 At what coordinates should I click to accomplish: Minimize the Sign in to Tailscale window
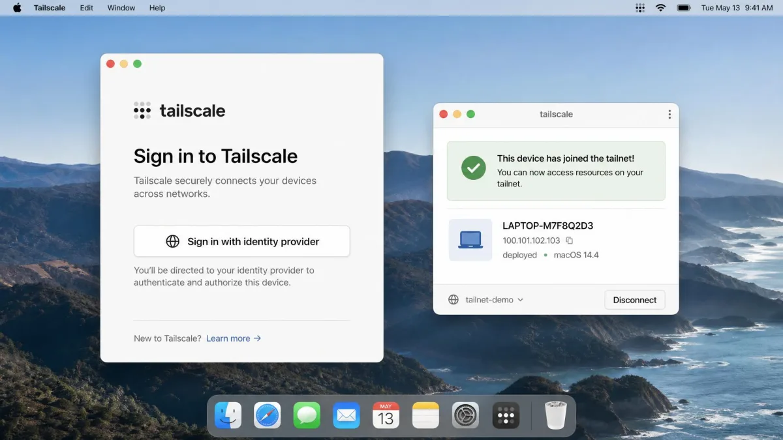(x=124, y=64)
